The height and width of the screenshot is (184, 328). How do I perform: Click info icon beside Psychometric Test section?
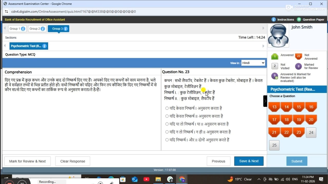[x=44, y=46]
